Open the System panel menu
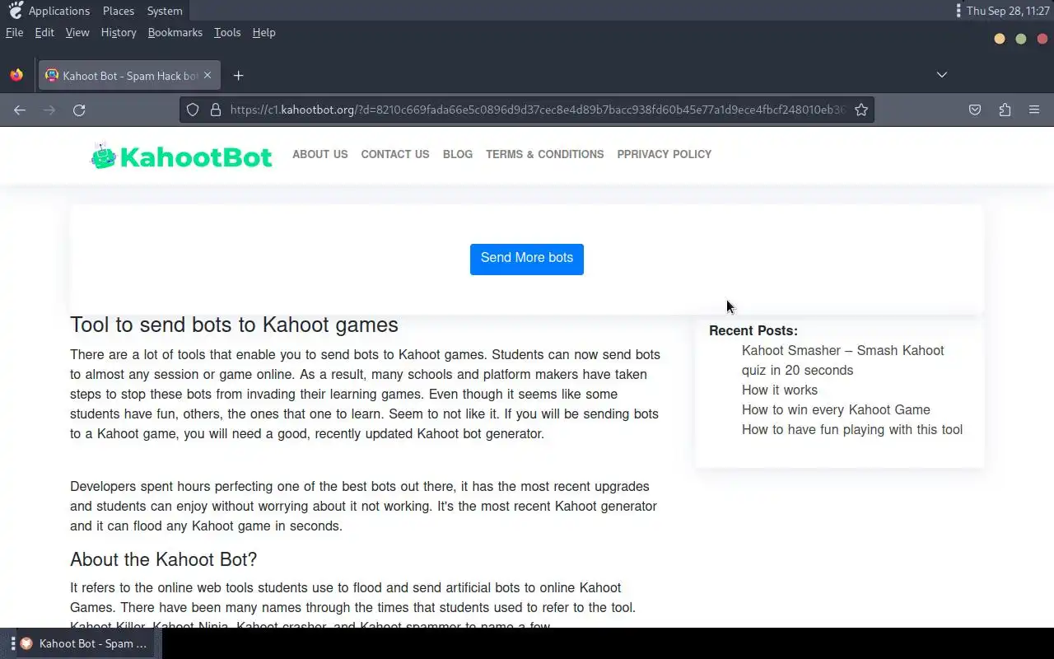The height and width of the screenshot is (659, 1054). [x=165, y=11]
